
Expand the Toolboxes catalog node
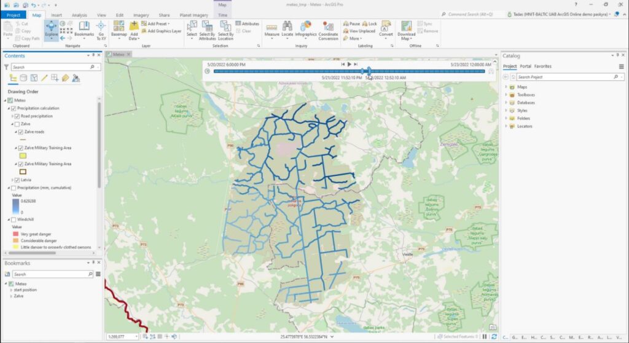tap(506, 95)
